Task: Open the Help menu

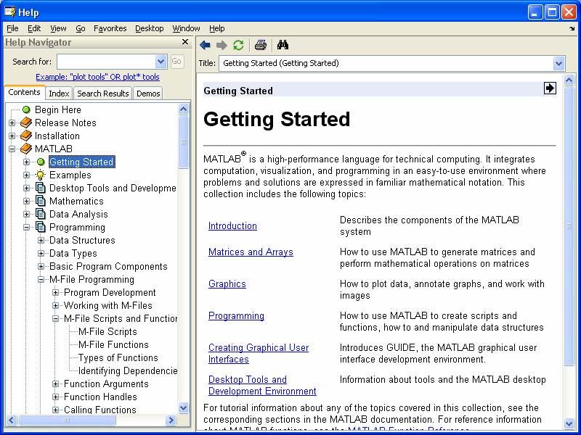Action: coord(216,28)
